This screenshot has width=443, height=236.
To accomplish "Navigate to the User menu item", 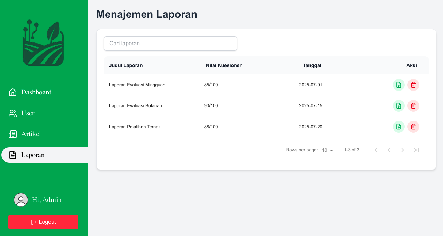I will [28, 113].
